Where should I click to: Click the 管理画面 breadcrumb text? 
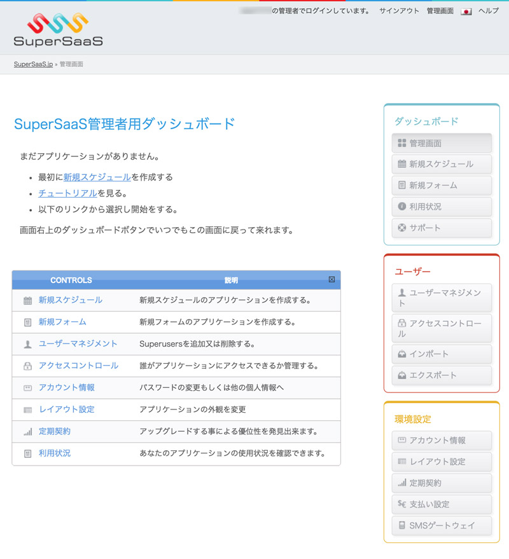(x=71, y=64)
